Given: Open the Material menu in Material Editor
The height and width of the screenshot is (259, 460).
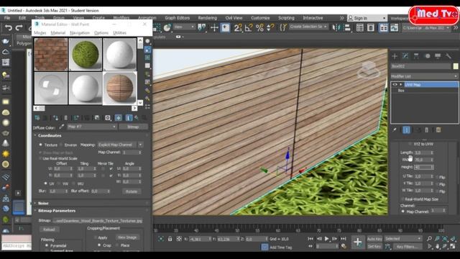Looking at the screenshot, I should click(x=57, y=33).
